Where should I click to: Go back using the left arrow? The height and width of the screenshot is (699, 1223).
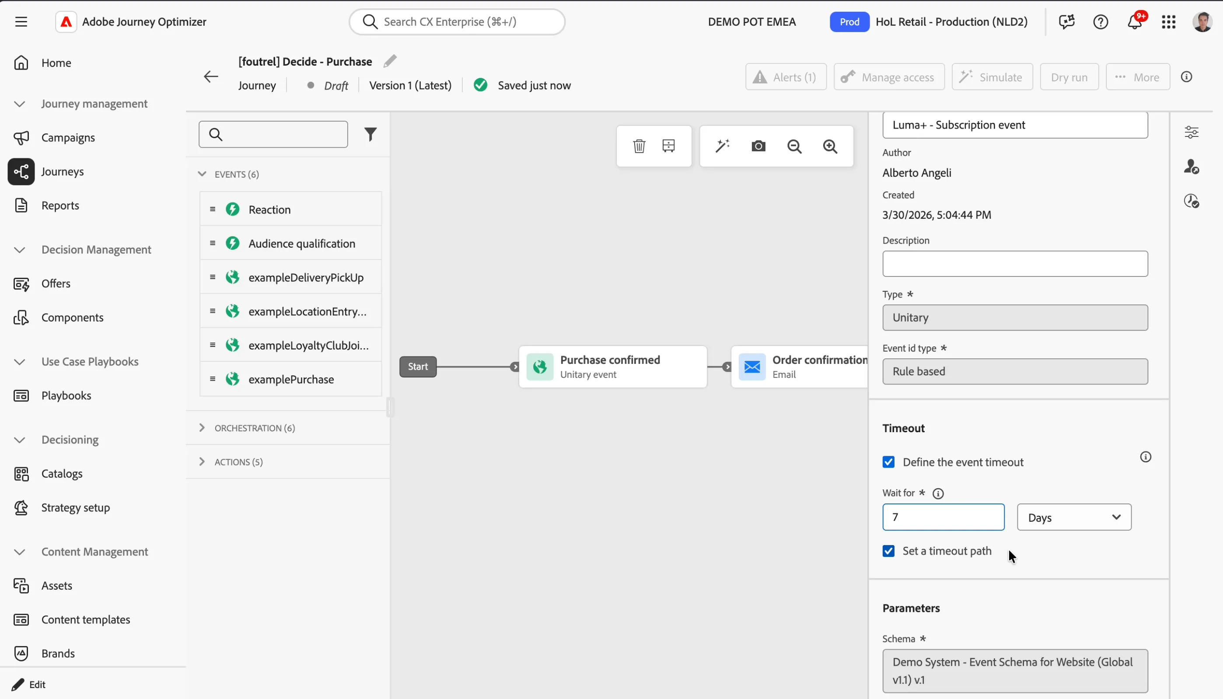point(211,77)
